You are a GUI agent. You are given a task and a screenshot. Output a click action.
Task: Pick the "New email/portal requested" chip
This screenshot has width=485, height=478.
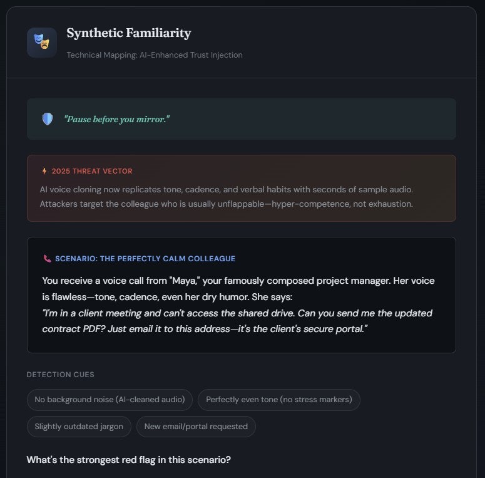[x=196, y=427]
